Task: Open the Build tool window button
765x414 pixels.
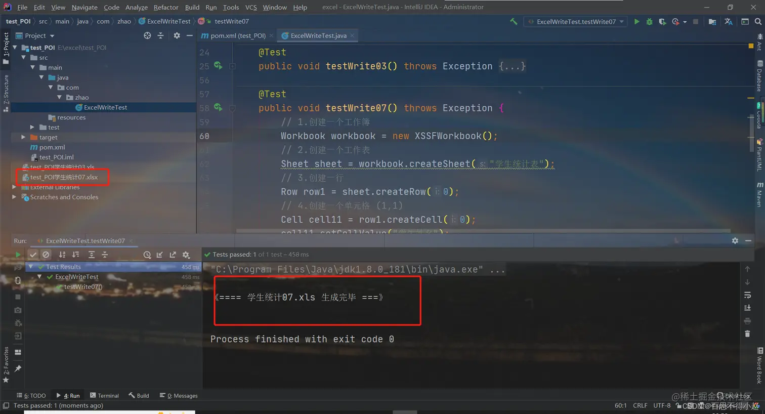Action: pos(139,396)
